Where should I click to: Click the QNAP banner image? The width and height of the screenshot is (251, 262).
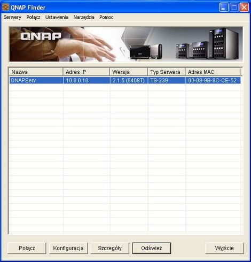(x=126, y=44)
